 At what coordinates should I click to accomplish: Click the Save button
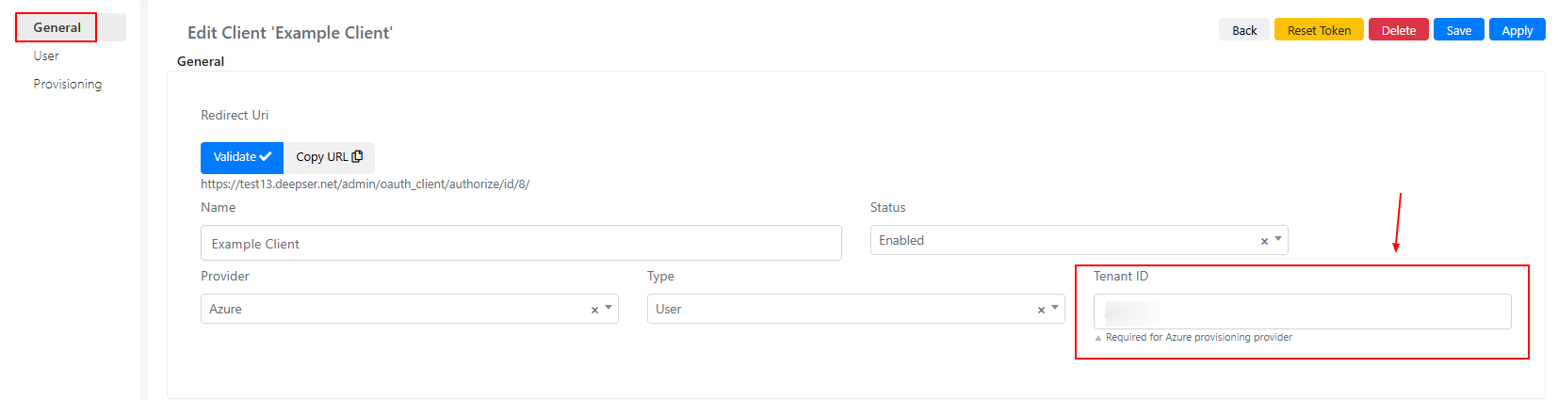[x=1459, y=30]
